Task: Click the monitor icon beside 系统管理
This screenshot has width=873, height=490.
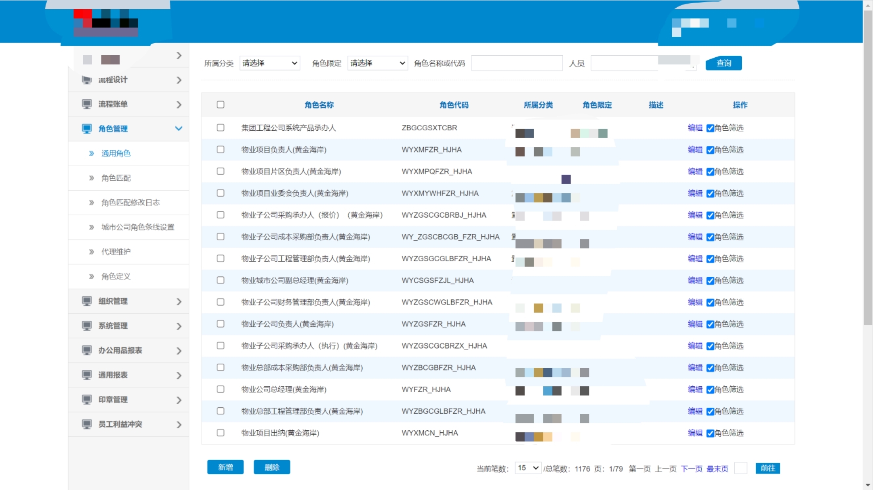Action: [86, 326]
